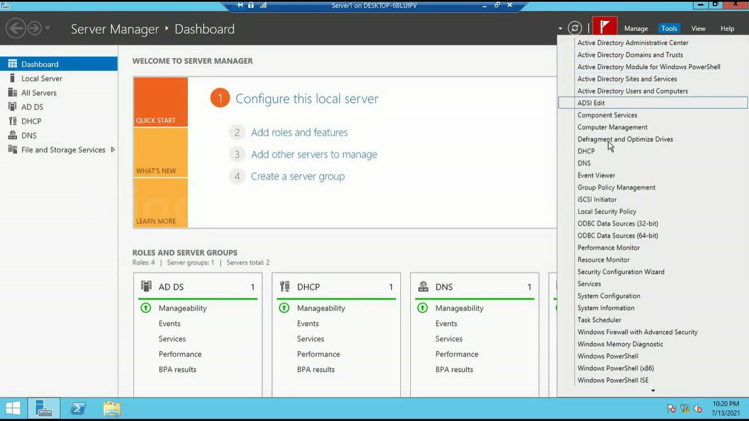Click the refresh dashboard icon
This screenshot has height=421, width=749.
(x=575, y=28)
